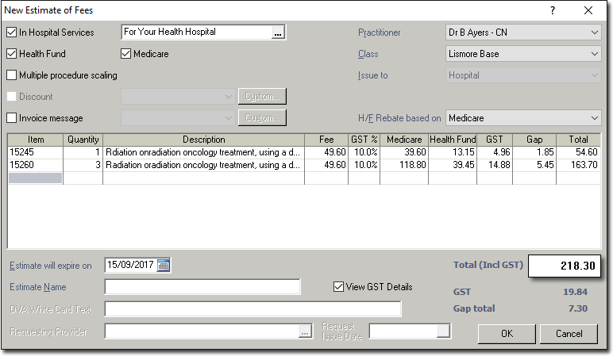Enable Multiple procedure scaling
This screenshot has width=613, height=356.
(11, 75)
